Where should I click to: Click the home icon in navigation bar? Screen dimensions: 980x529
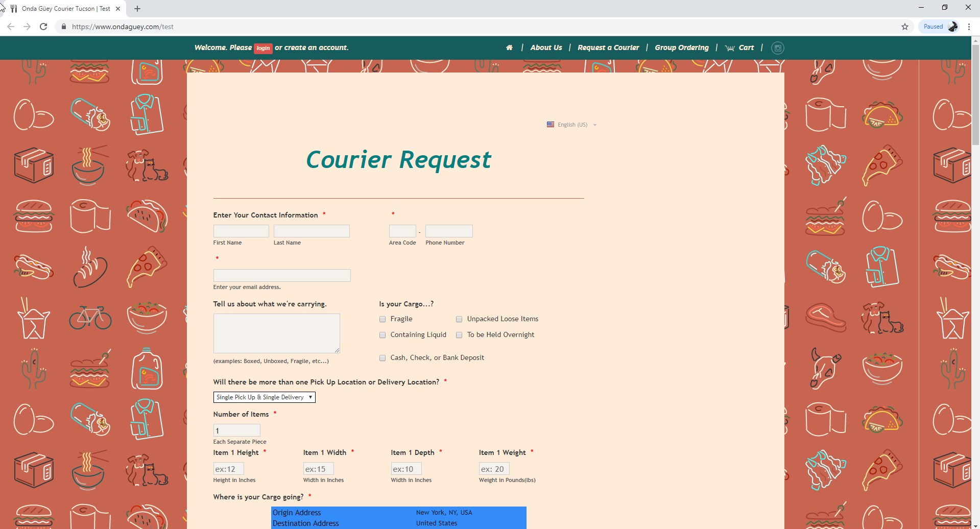click(x=509, y=47)
